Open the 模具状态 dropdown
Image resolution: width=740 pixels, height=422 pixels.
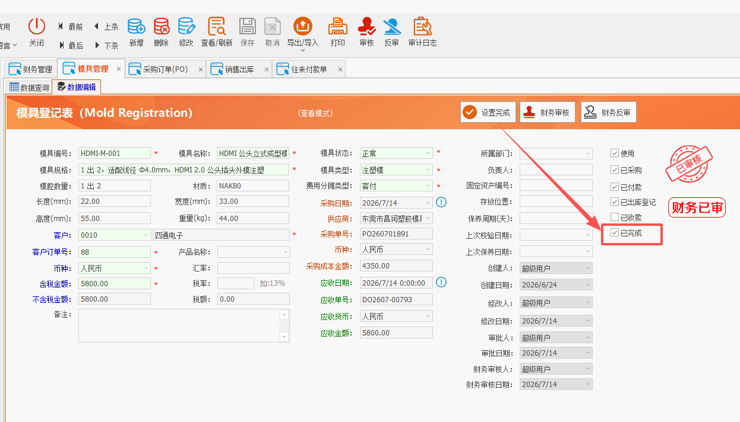(428, 153)
